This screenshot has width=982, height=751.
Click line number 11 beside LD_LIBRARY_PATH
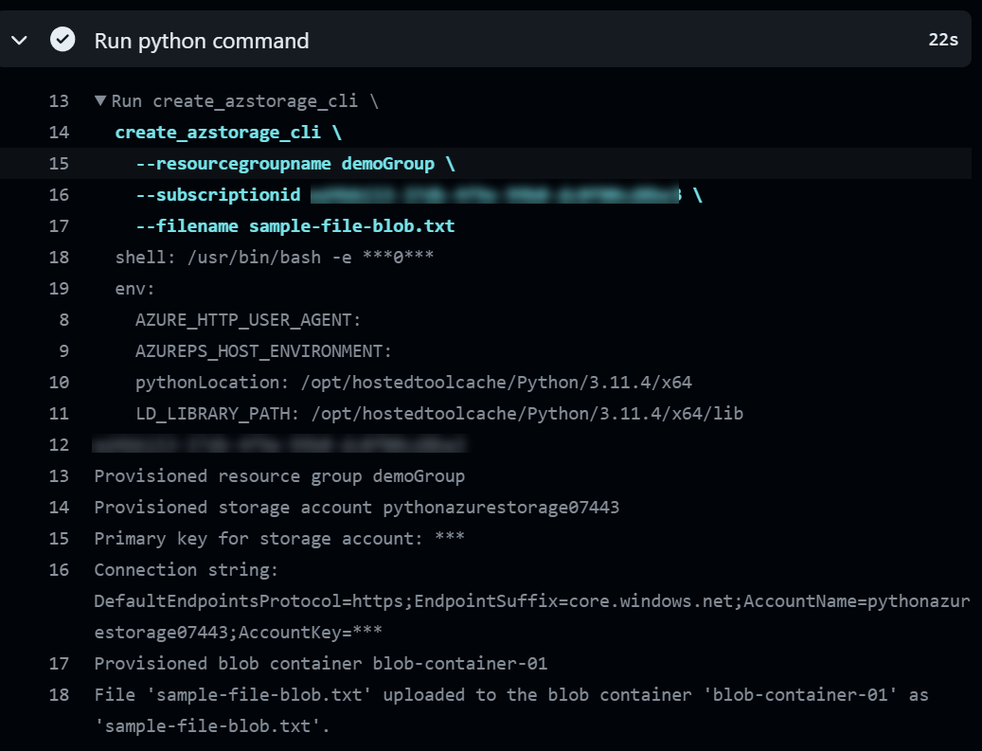[x=59, y=413]
